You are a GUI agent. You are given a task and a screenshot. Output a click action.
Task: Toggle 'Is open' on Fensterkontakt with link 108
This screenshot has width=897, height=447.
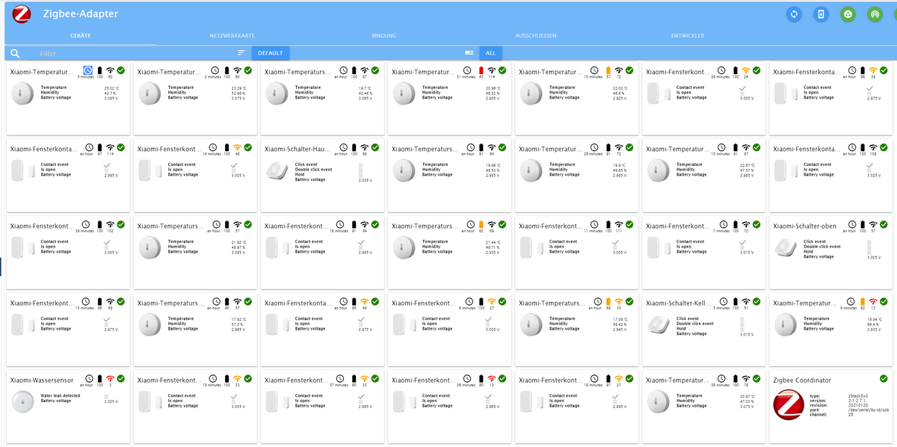click(x=869, y=169)
